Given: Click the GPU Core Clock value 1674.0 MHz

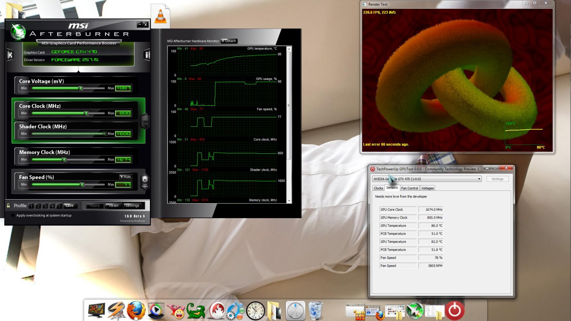Looking at the screenshot, I should point(431,209).
